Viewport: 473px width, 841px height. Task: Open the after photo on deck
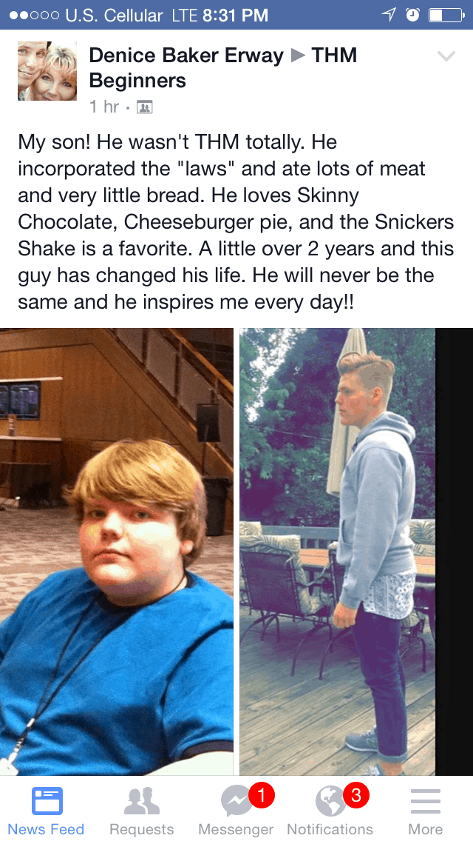click(338, 551)
